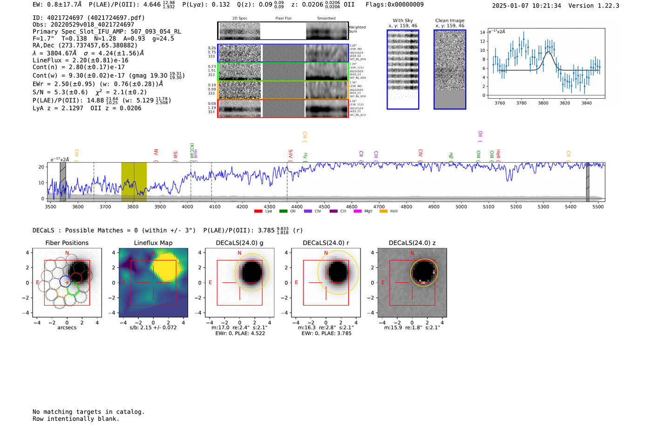
Task: Select the green-framed 2D spectrum row
Action: (x=283, y=72)
